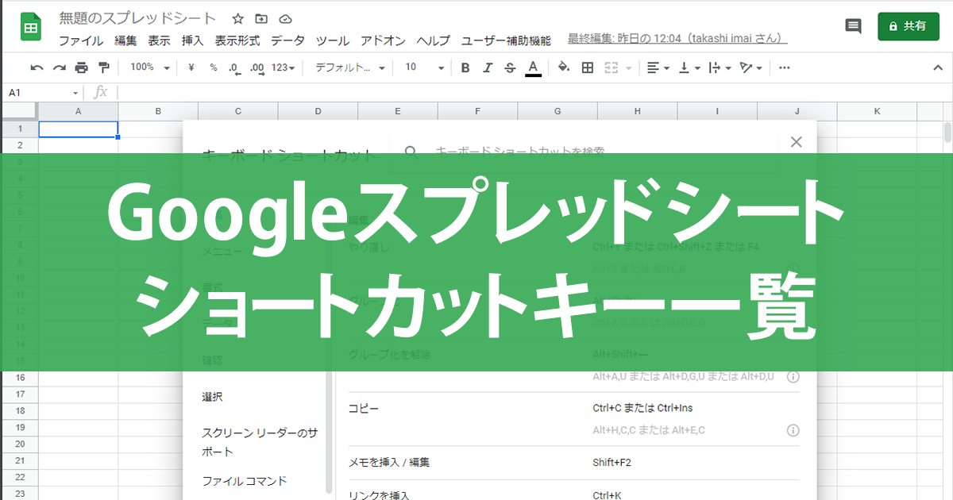The image size is (953, 500).
Task: Open the fill color picker
Action: (564, 68)
